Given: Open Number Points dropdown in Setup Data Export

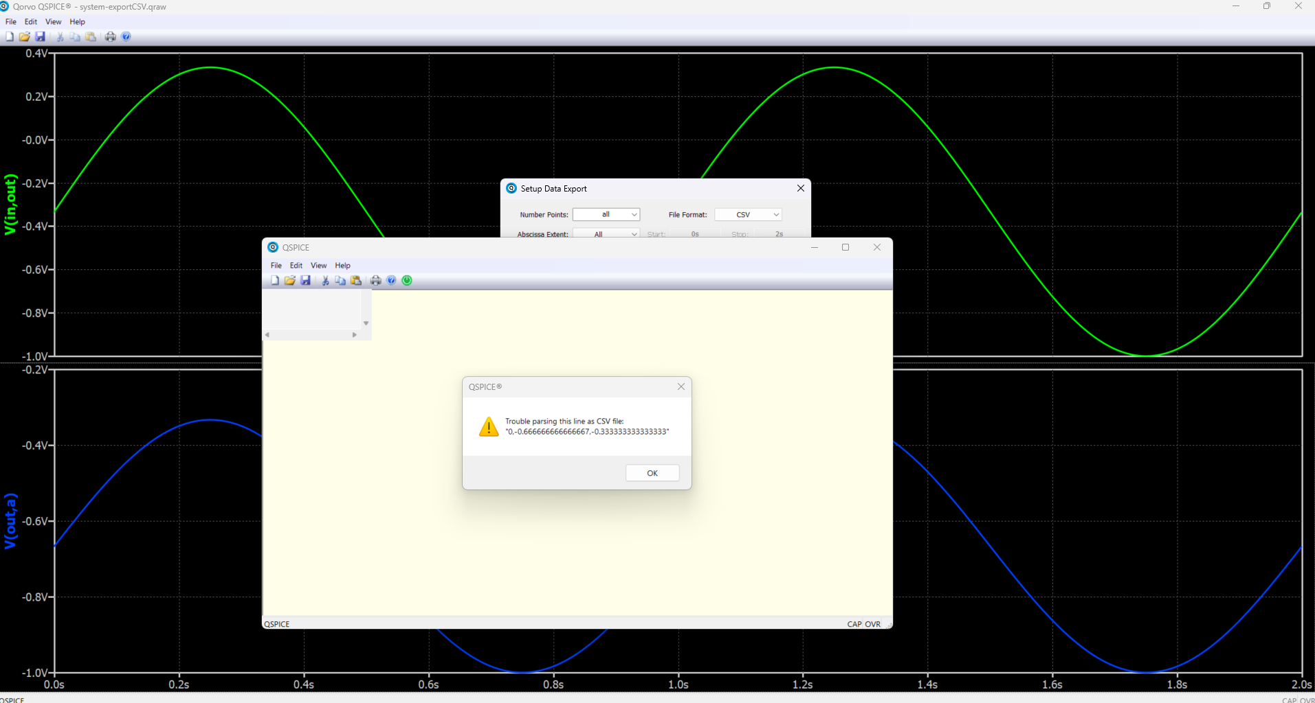Looking at the screenshot, I should (606, 215).
